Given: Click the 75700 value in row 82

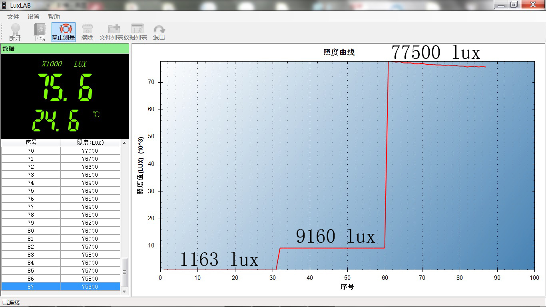Looking at the screenshot, I should pyautogui.click(x=90, y=247).
